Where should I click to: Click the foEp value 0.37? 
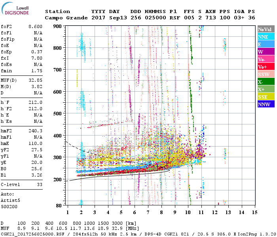[37, 52]
